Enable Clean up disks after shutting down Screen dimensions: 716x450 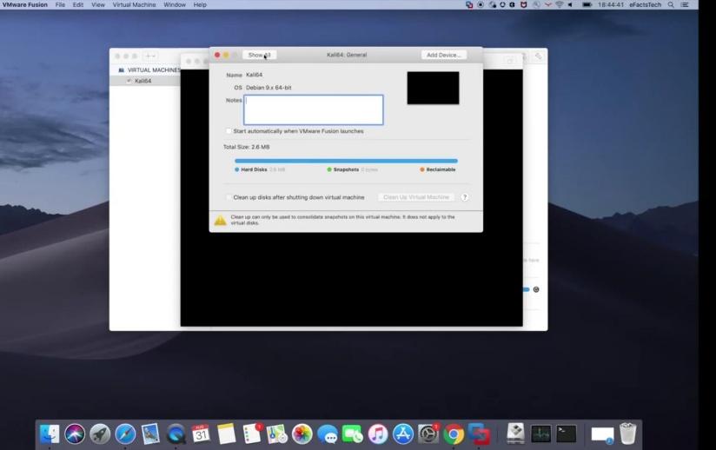[x=229, y=197]
